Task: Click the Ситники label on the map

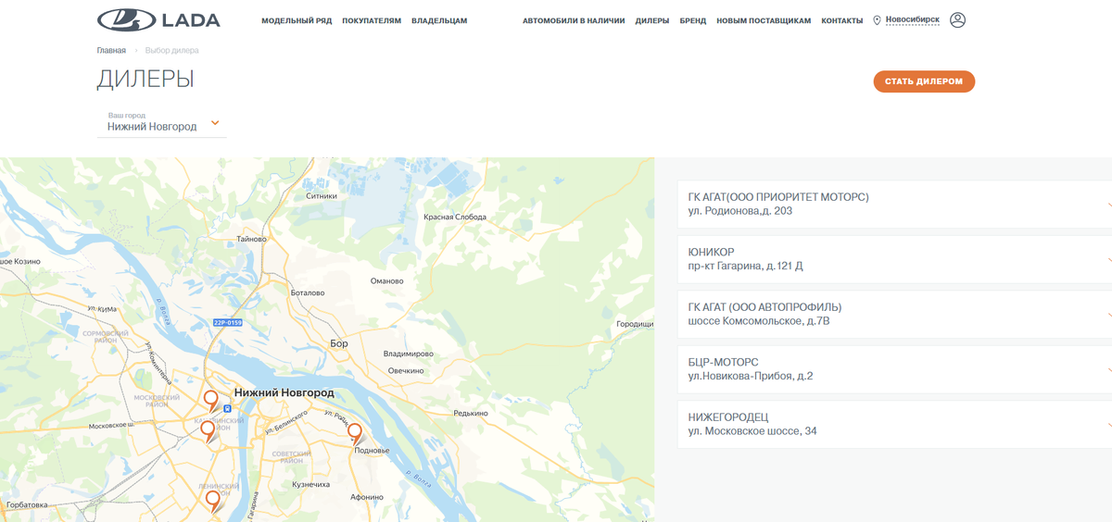Action: click(321, 196)
